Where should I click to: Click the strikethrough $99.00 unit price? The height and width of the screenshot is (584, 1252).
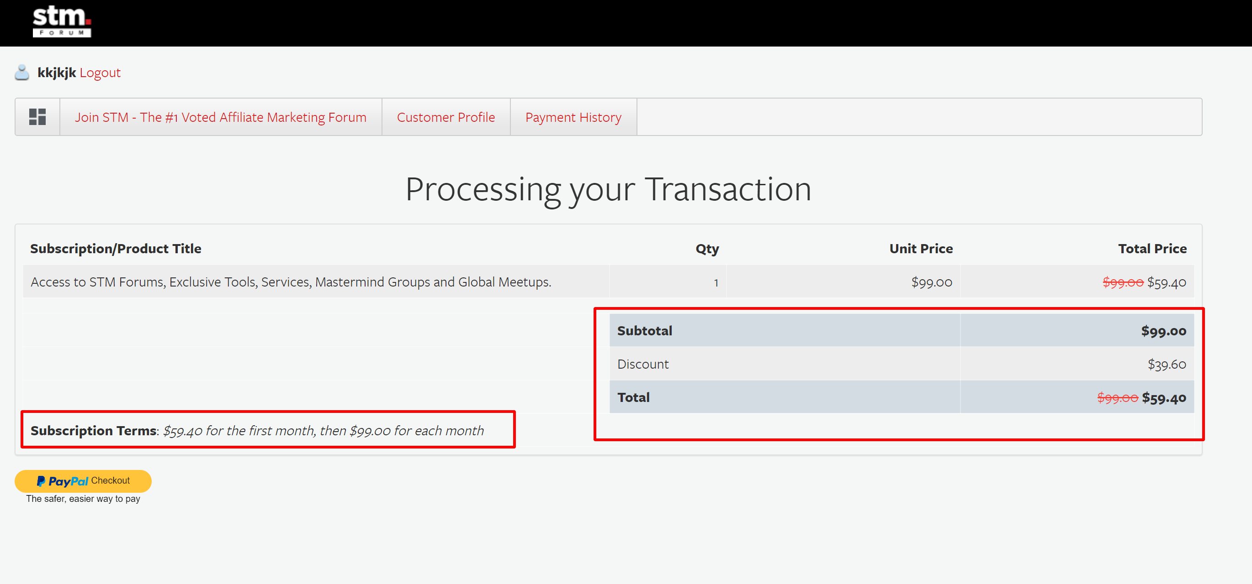point(1123,282)
